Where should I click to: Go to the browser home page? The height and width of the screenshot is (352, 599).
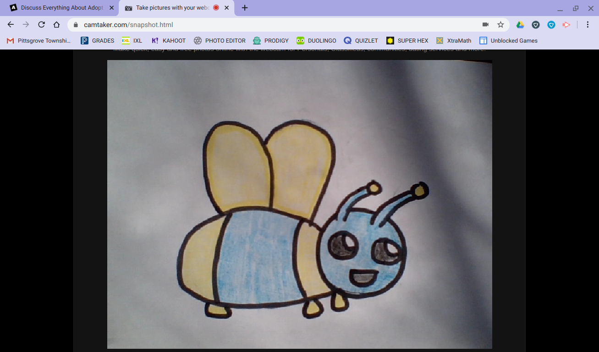(x=56, y=25)
